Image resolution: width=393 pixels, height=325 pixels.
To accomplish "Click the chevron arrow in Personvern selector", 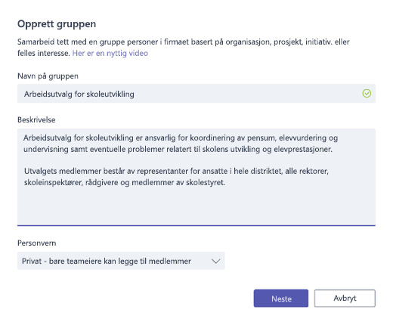I will coord(216,261).
